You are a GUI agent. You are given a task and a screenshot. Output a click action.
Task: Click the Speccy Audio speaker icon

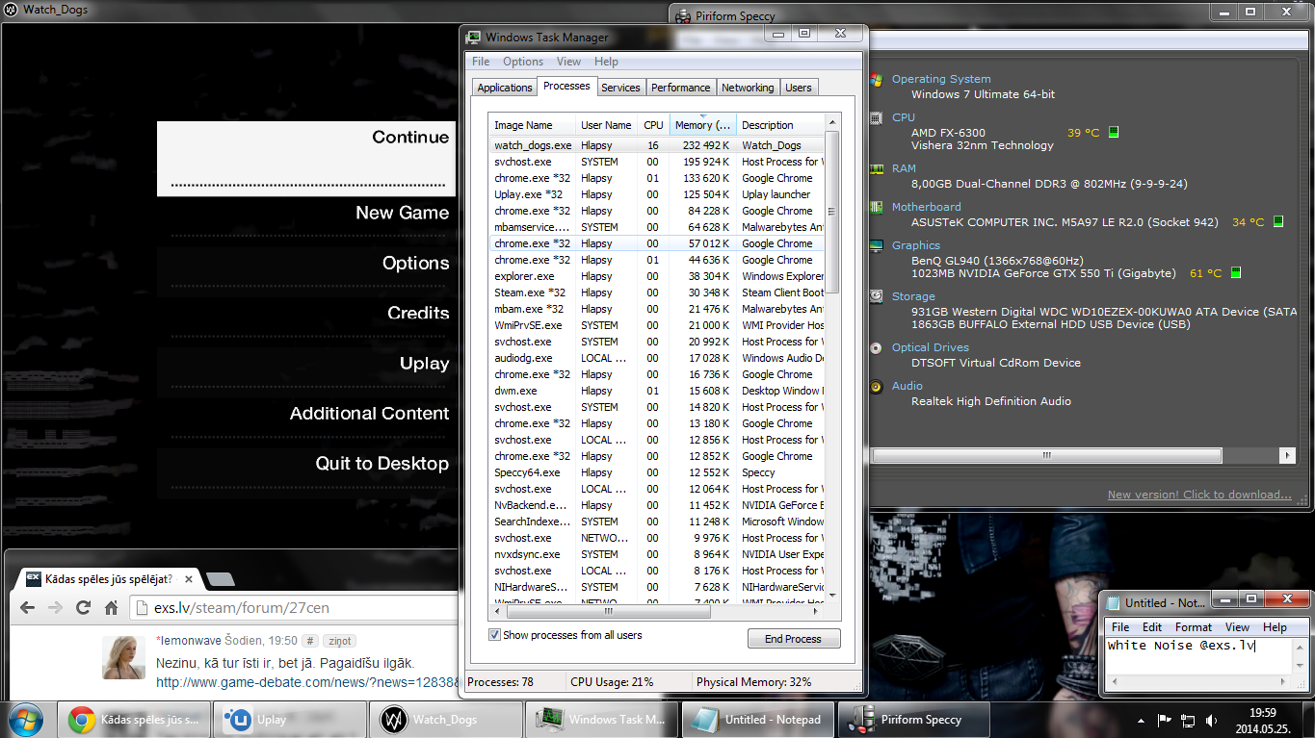(x=876, y=386)
